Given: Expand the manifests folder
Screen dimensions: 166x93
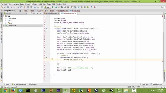Looking at the screenshot, I should click(6, 18).
